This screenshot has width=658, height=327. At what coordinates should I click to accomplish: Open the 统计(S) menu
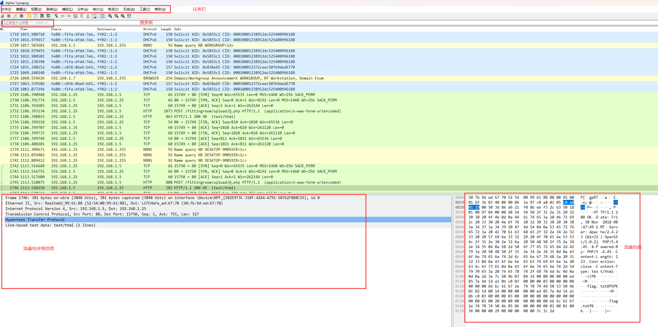[x=98, y=9]
